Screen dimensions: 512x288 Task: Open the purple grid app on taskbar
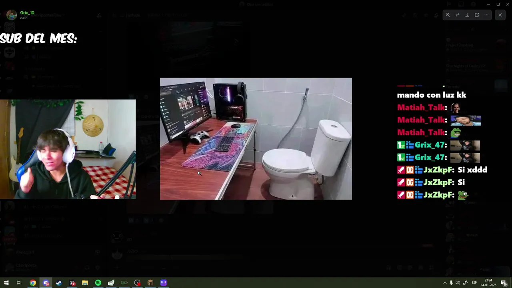pyautogui.click(x=163, y=283)
